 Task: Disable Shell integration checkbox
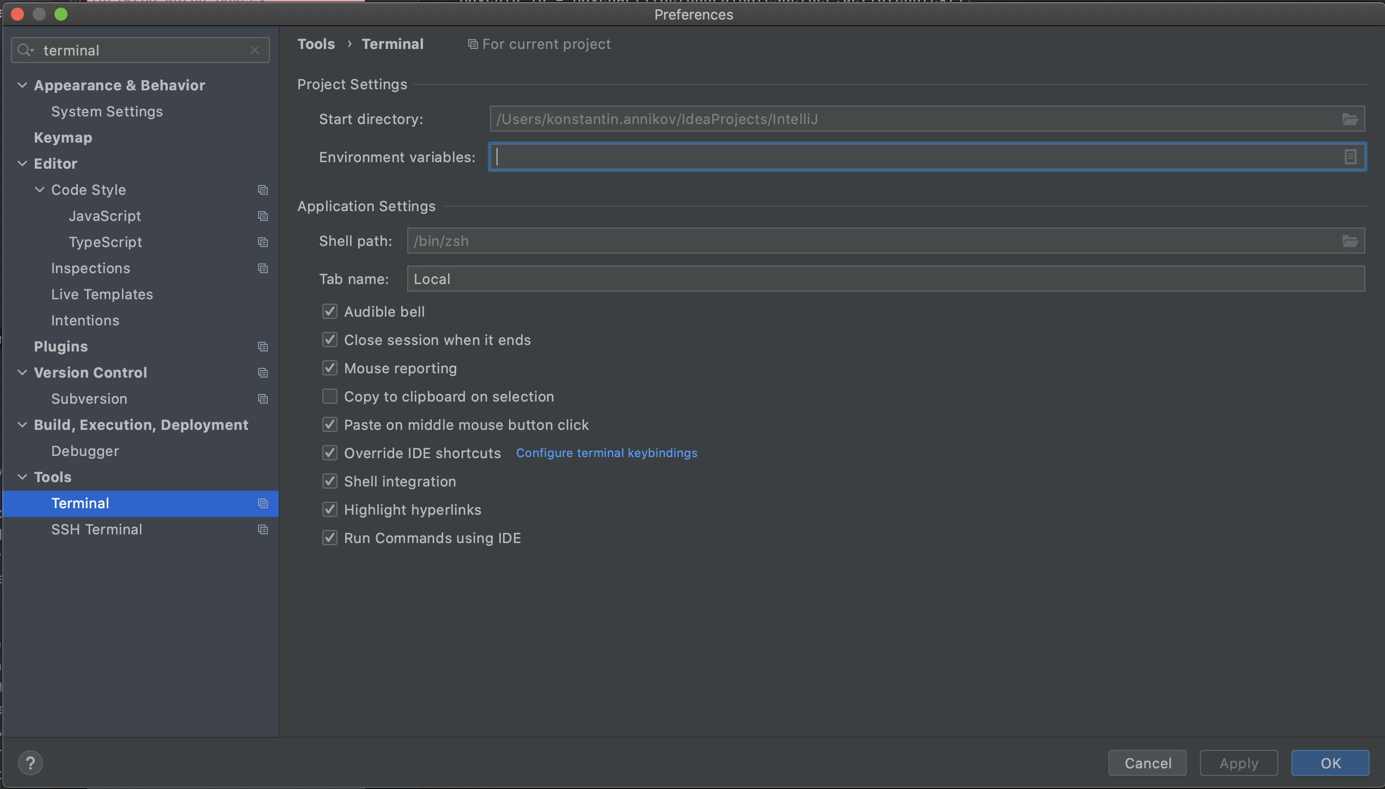tap(330, 481)
